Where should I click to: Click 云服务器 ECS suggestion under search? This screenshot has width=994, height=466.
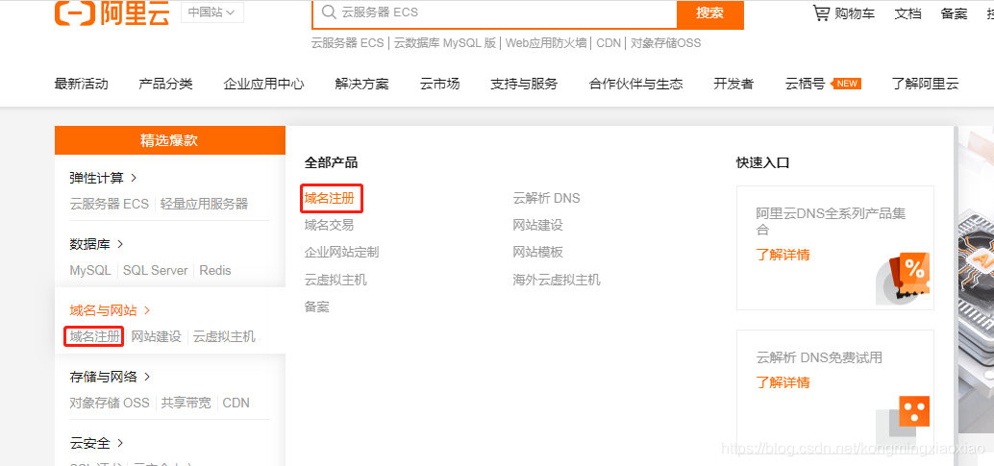[x=348, y=43]
